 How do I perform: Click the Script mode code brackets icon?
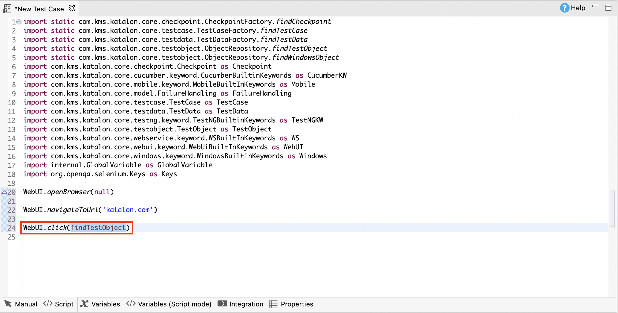tap(48, 304)
